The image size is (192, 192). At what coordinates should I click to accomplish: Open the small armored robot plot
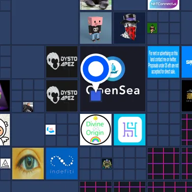click(107, 164)
